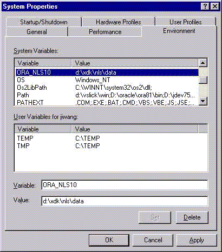Click the scrollbar down arrow
The image size is (222, 252).
pyautogui.click(x=203, y=101)
